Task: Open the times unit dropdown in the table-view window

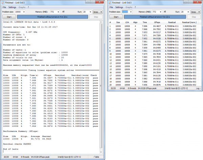Action: coord(199,11)
